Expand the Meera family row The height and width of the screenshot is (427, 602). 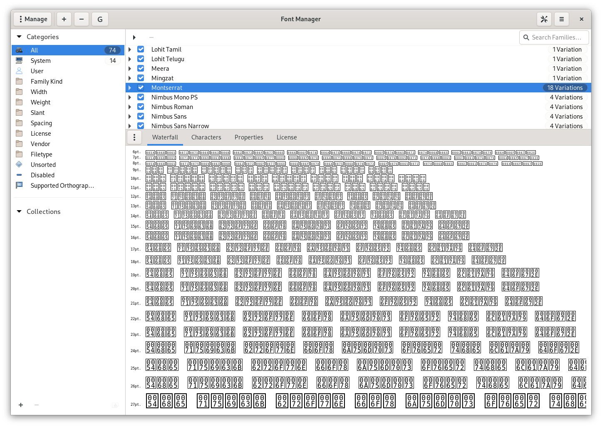tap(130, 68)
